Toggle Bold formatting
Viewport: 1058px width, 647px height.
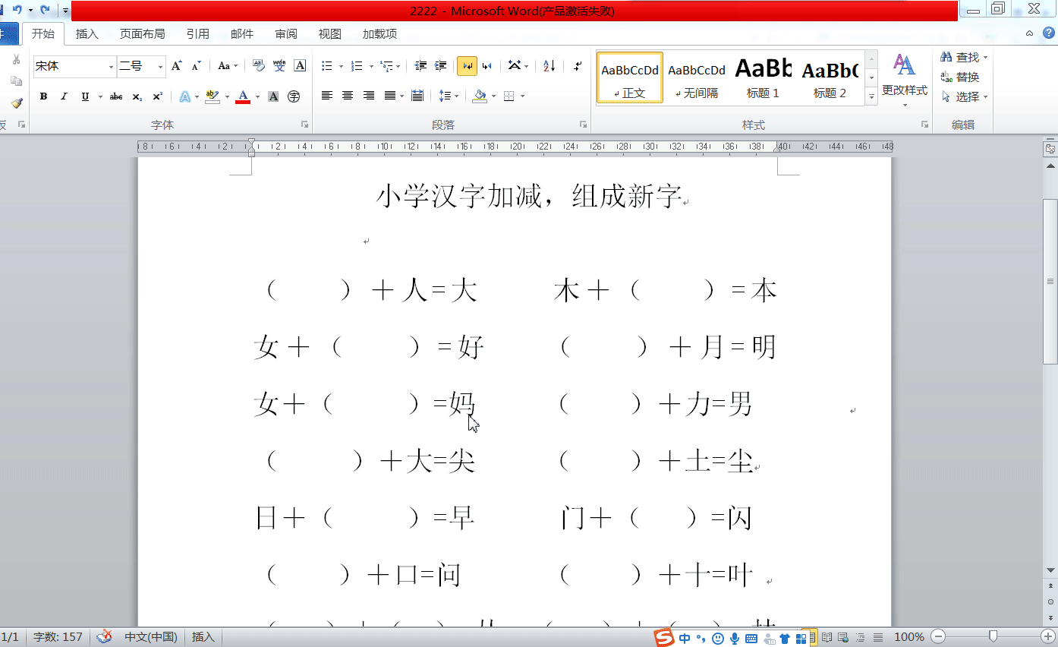pos(43,96)
